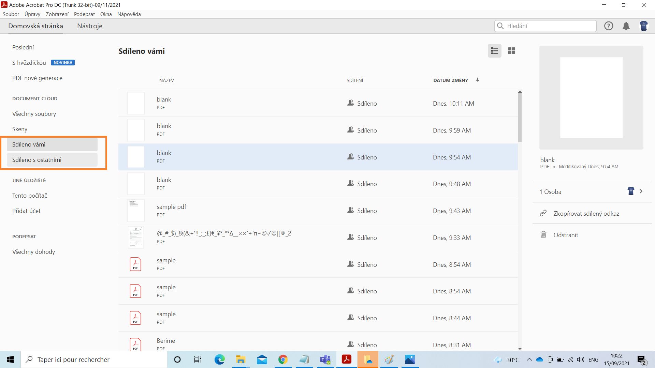Open the Help question mark icon

click(x=608, y=26)
